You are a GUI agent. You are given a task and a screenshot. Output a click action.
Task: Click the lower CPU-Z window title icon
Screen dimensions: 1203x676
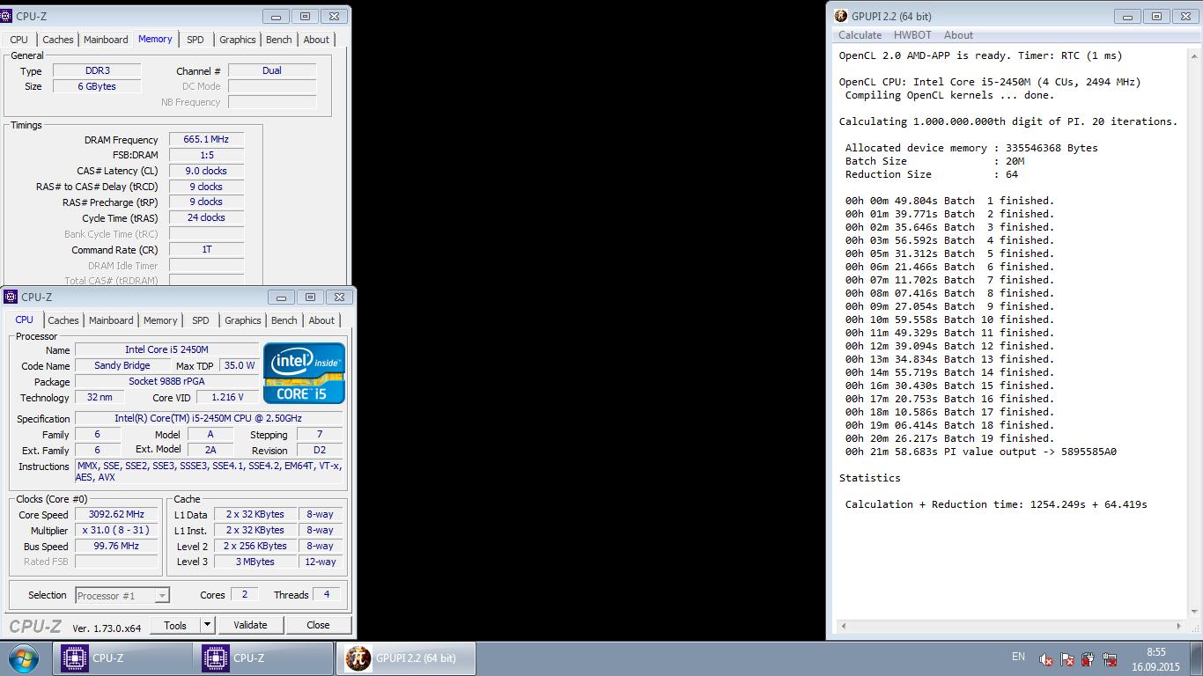(11, 297)
